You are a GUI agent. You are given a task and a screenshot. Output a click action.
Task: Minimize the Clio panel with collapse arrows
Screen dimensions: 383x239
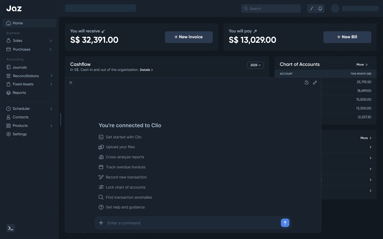pyautogui.click(x=315, y=83)
